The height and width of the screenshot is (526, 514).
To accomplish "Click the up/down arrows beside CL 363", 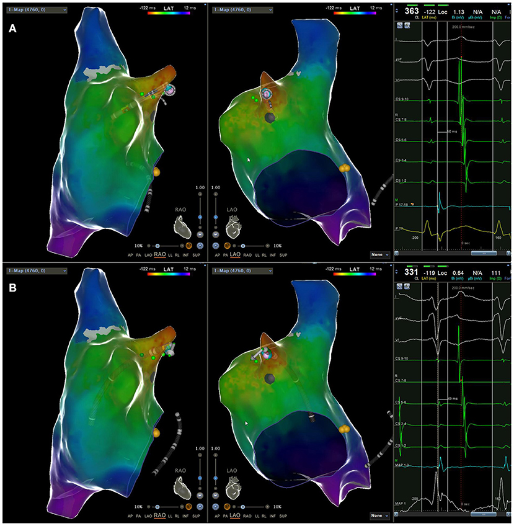I will click(397, 11).
